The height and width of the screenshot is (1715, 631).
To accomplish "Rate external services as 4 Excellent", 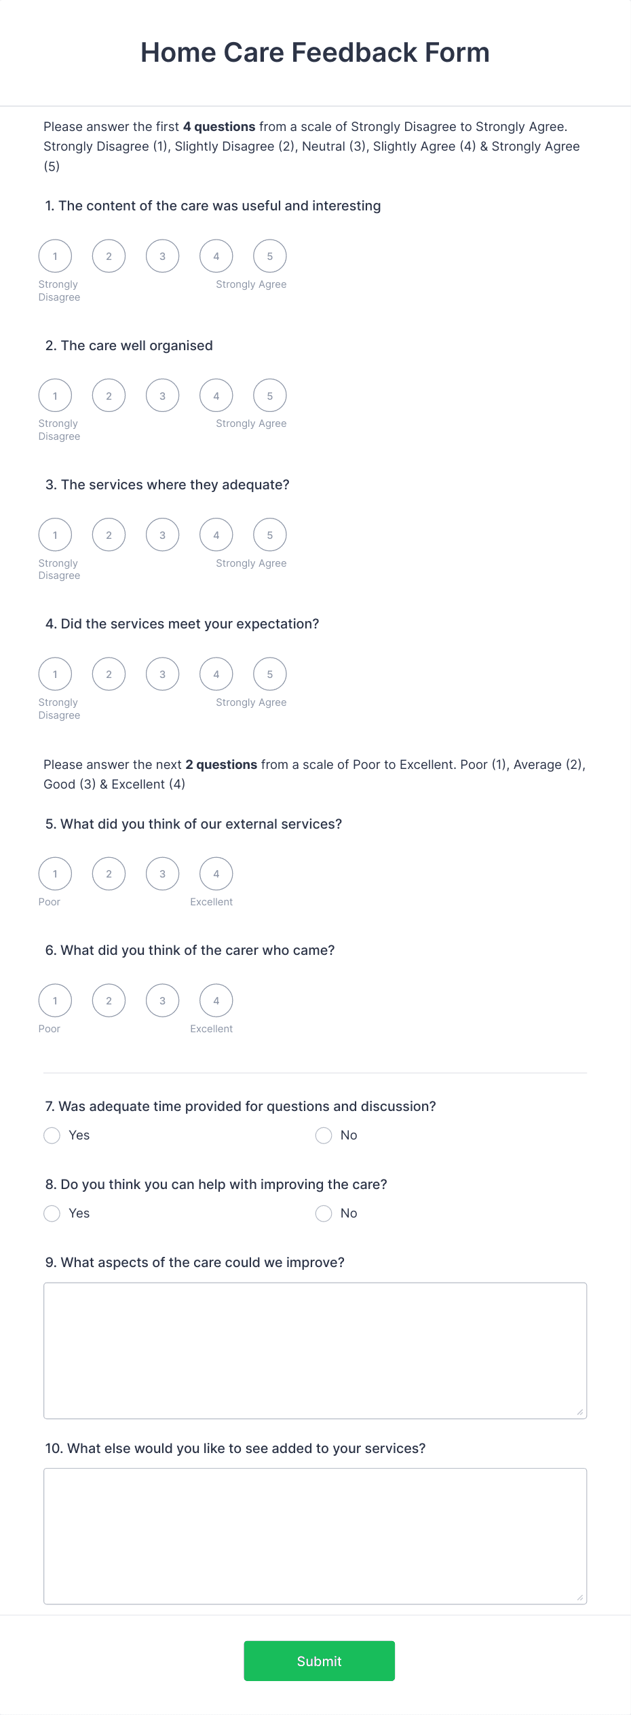I will pyautogui.click(x=216, y=873).
